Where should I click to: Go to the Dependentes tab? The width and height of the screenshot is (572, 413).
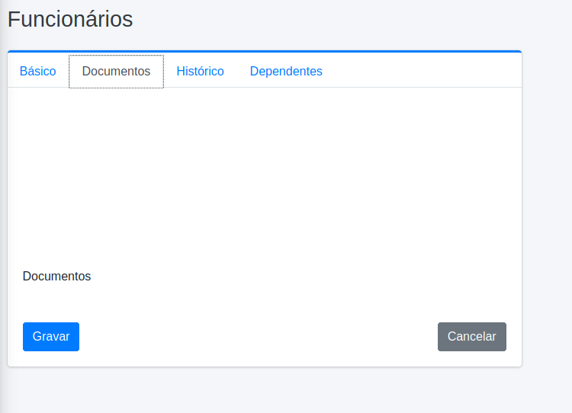point(286,71)
